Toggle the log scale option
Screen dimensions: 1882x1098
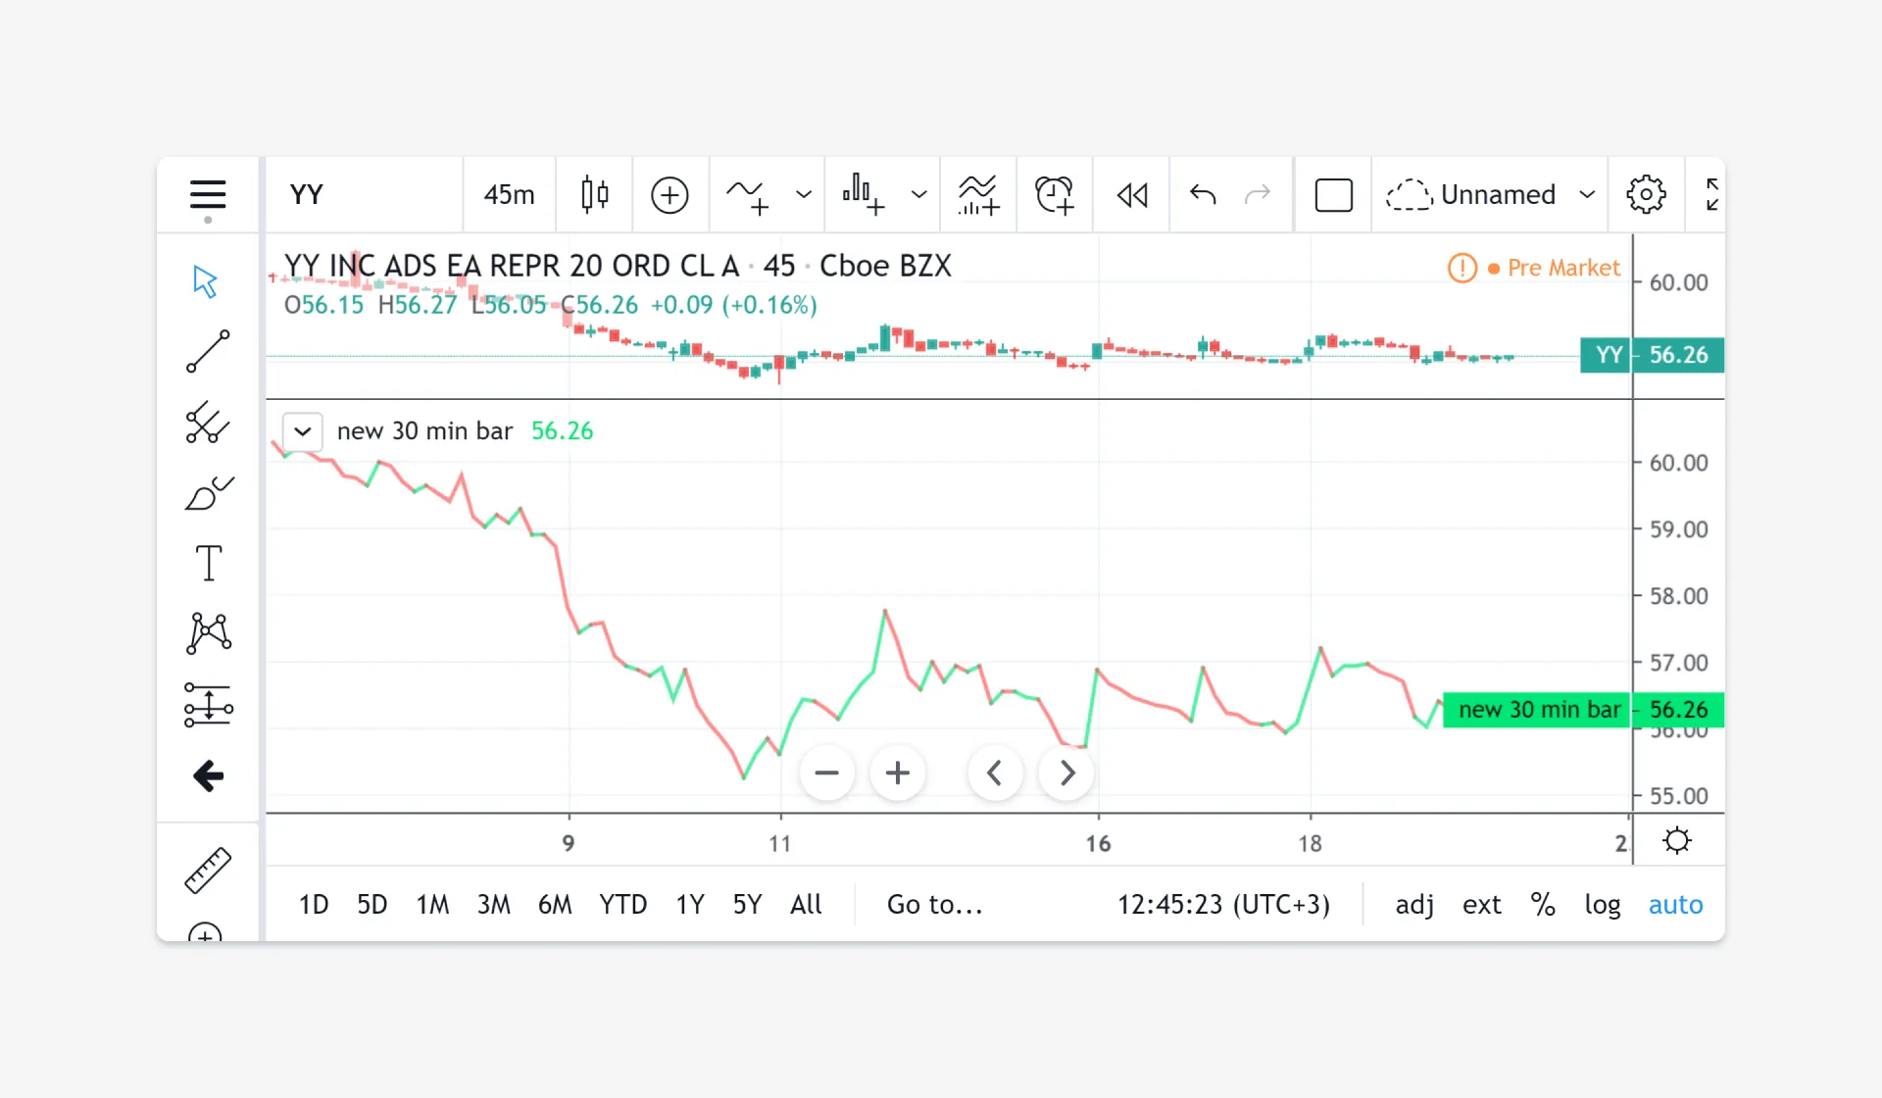pos(1602,904)
